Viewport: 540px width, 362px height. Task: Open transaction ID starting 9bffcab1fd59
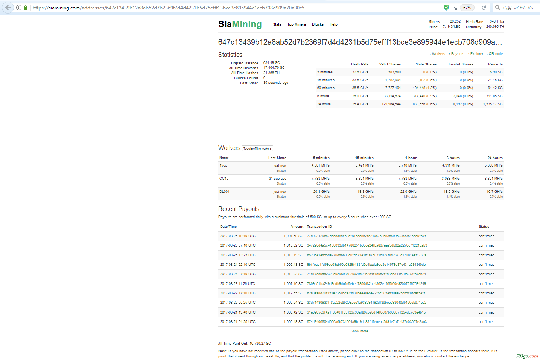click(x=366, y=265)
